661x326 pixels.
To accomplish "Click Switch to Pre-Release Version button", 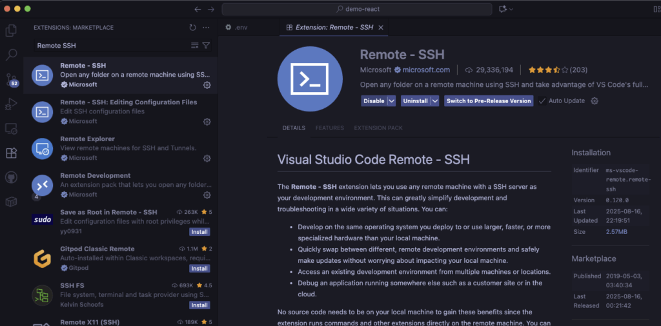I will pyautogui.click(x=489, y=101).
